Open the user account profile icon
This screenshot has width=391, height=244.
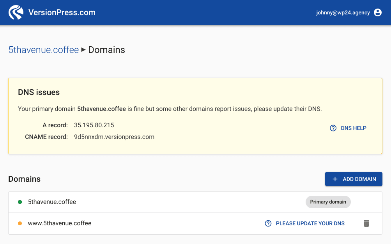377,12
